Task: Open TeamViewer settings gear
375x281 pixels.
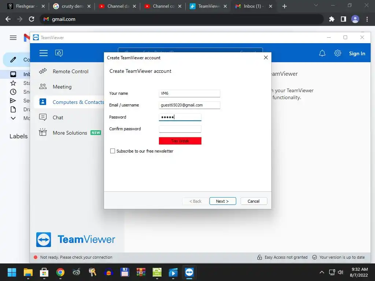Action: point(337,53)
